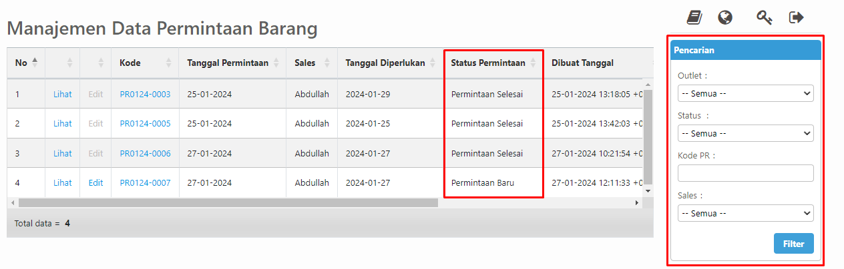Open the Status filter dropdown

click(745, 133)
